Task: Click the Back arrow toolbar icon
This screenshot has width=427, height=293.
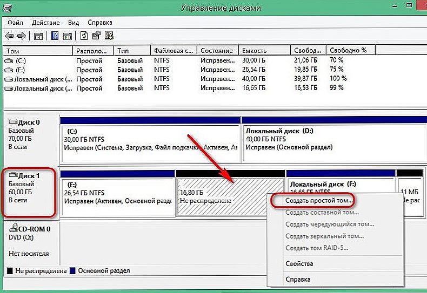Action: [x=9, y=36]
